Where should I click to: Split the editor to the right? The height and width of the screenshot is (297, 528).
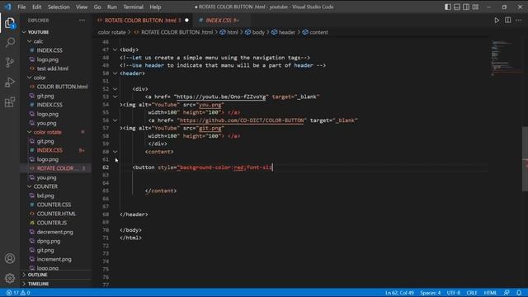pyautogui.click(x=508, y=20)
